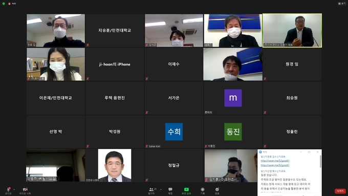Open the 참가자 participants panel
Image resolution: width=348 pixels, height=196 pixels.
(151, 191)
